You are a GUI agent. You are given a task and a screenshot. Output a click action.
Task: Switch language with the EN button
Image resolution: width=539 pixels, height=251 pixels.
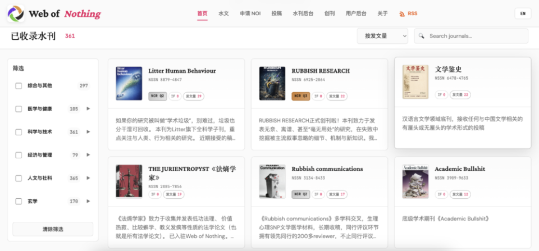point(523,13)
